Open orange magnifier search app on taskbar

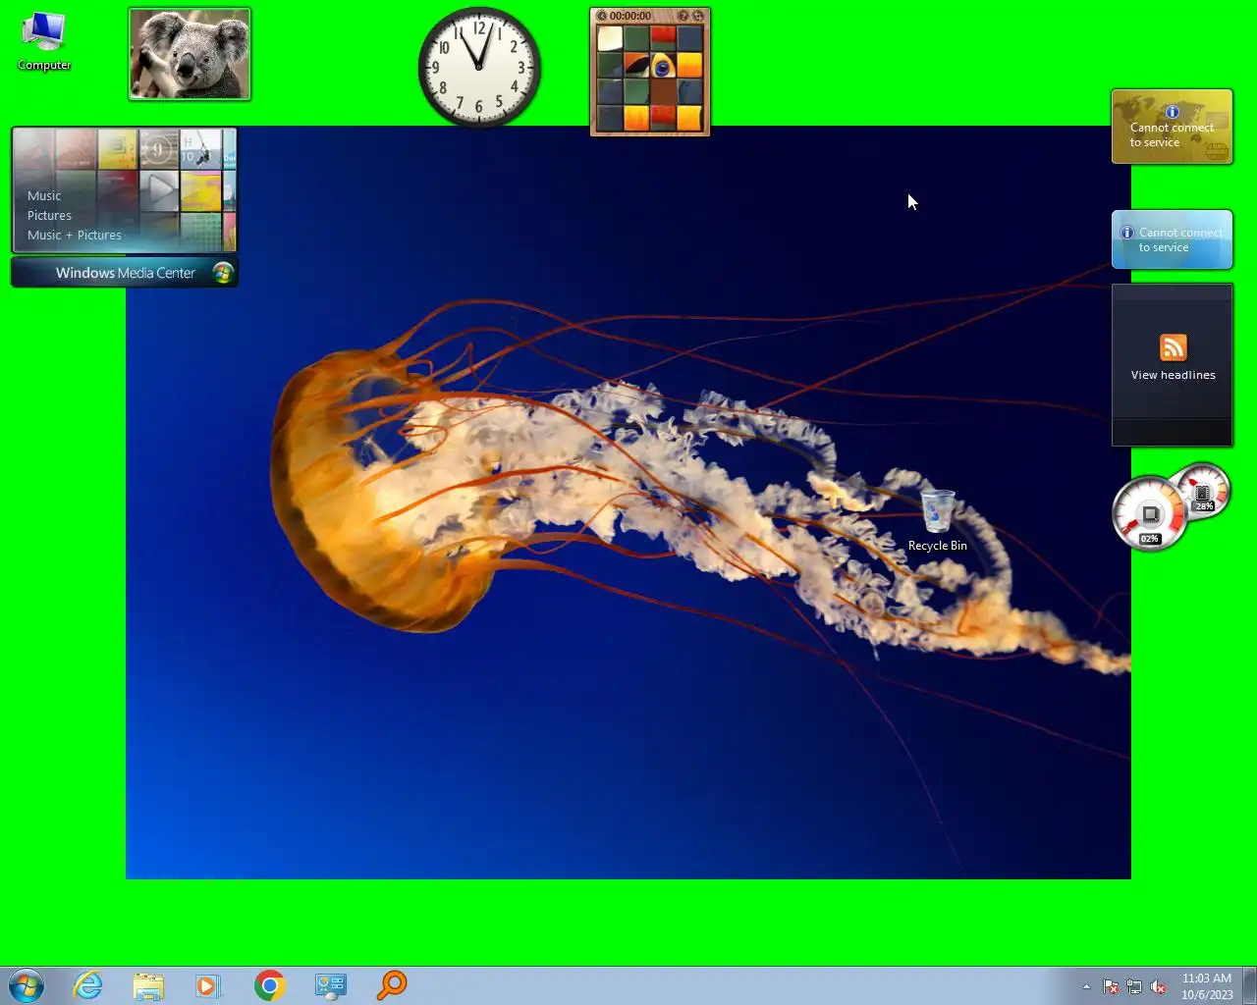tap(391, 985)
